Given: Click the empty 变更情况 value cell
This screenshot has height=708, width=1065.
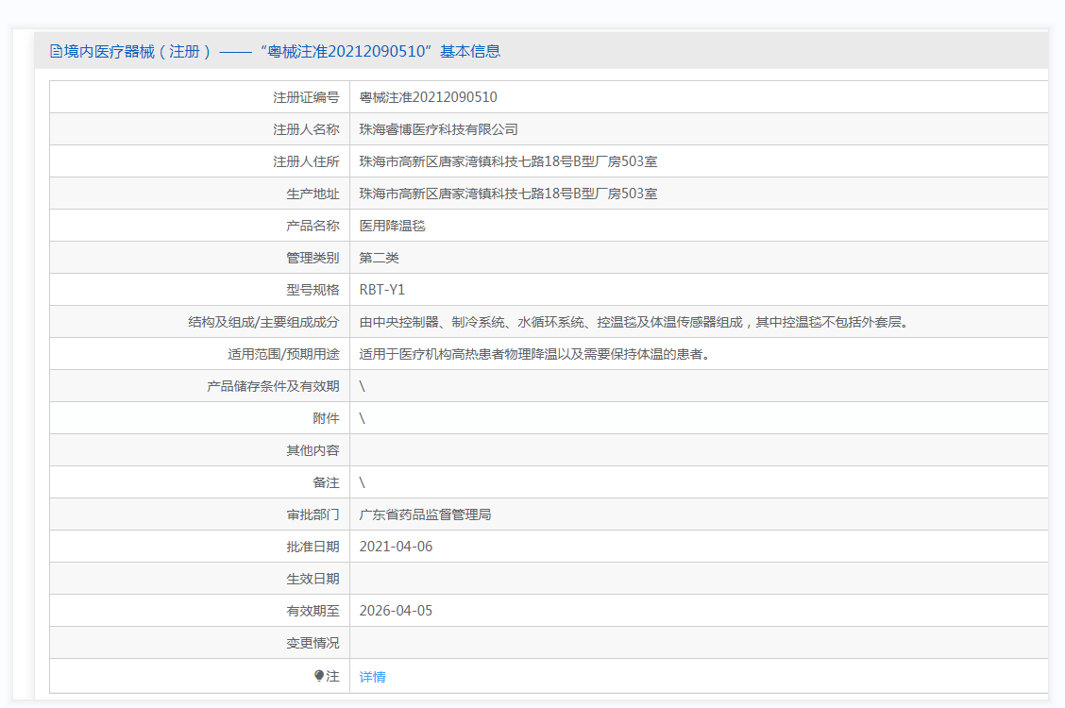Looking at the screenshot, I should pos(699,643).
